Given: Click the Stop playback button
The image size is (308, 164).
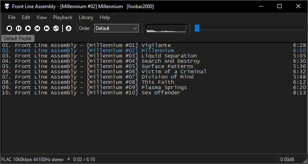Looking at the screenshot, I should (9, 28).
